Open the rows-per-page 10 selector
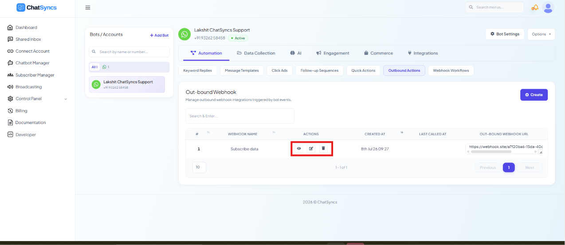 click(199, 167)
